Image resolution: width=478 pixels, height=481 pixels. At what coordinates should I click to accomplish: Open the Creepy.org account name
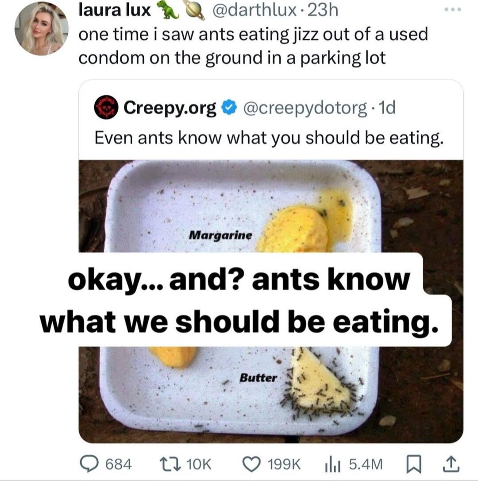[x=170, y=108]
